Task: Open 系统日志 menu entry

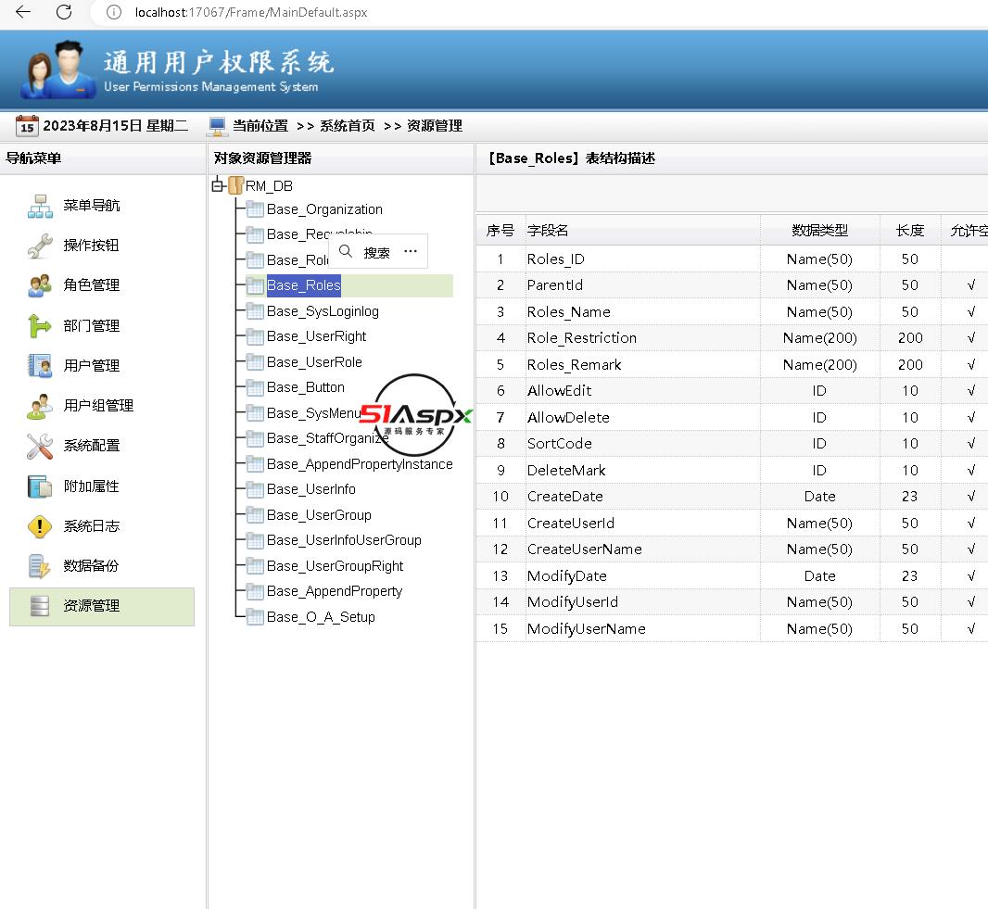Action: (92, 526)
